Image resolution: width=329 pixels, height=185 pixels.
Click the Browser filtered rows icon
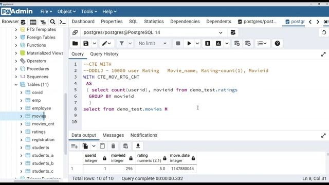[x=43, y=22]
